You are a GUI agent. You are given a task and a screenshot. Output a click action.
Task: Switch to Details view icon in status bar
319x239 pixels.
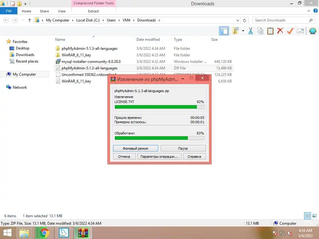307,216
